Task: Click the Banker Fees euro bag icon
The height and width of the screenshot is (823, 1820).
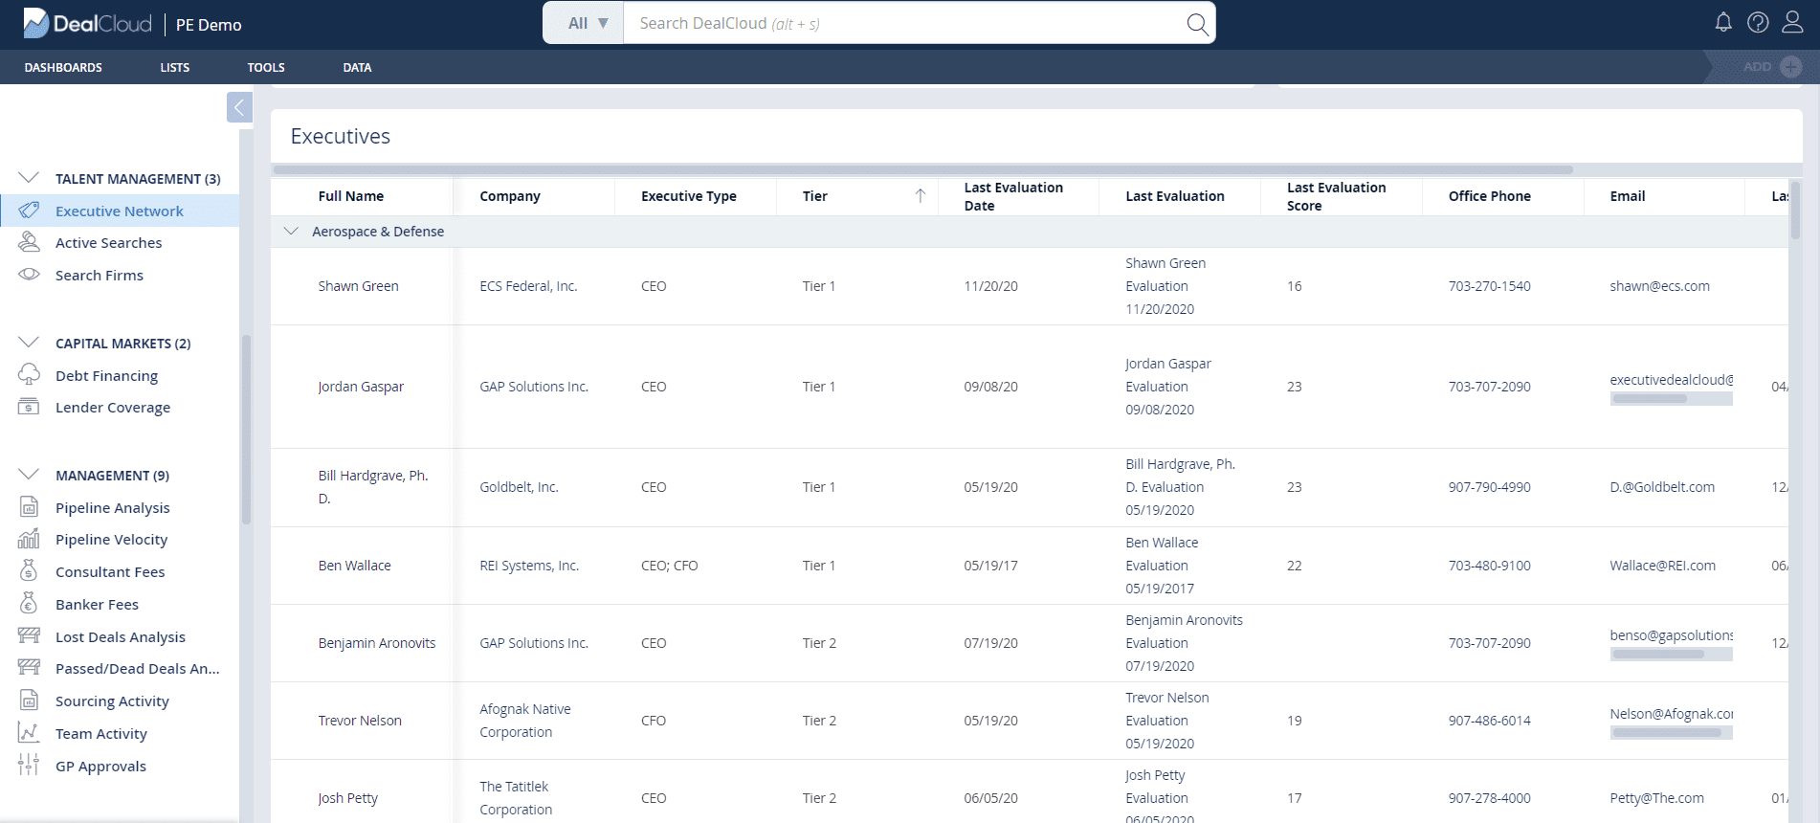Action: (x=29, y=604)
